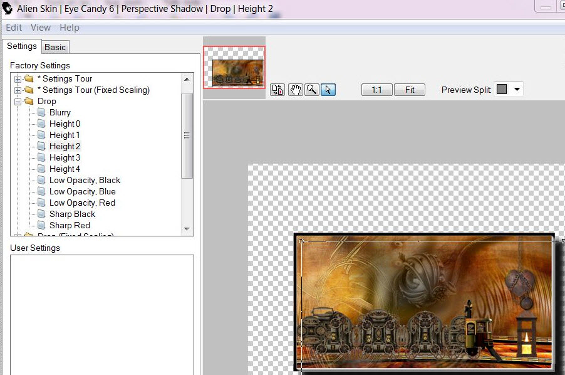This screenshot has height=375, width=565.
Task: Click the scroll down arrow in Factory Settings
Action: (x=187, y=229)
